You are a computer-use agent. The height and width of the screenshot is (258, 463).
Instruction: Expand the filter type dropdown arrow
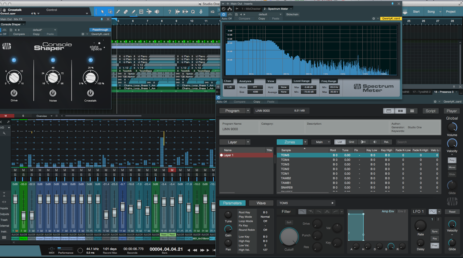(x=342, y=212)
